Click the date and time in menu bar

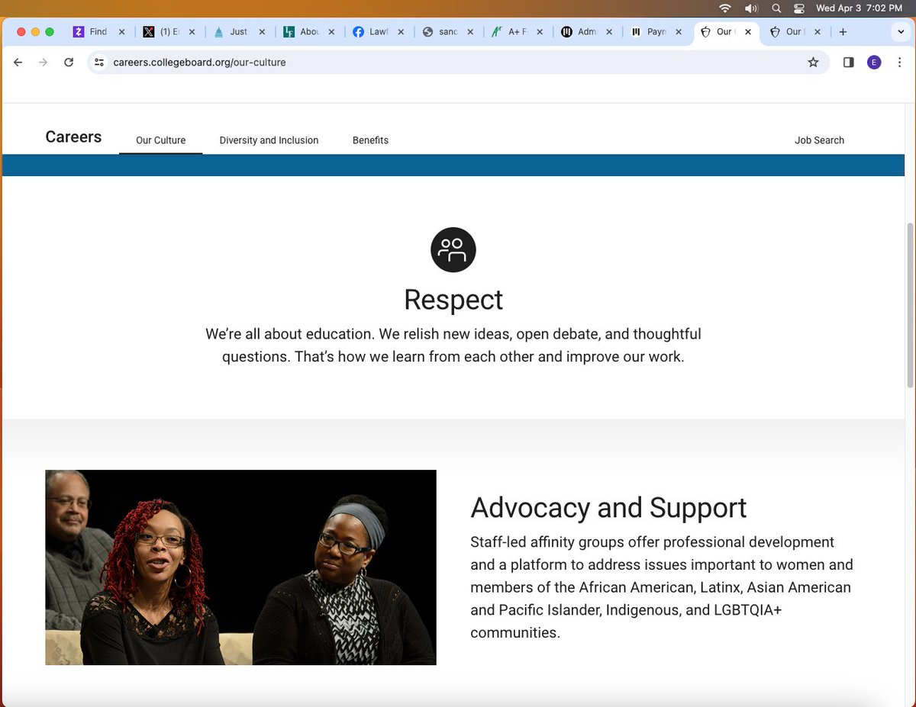coord(859,8)
